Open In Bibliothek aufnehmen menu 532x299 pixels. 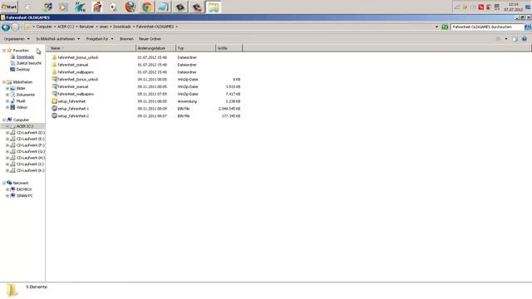(x=58, y=39)
